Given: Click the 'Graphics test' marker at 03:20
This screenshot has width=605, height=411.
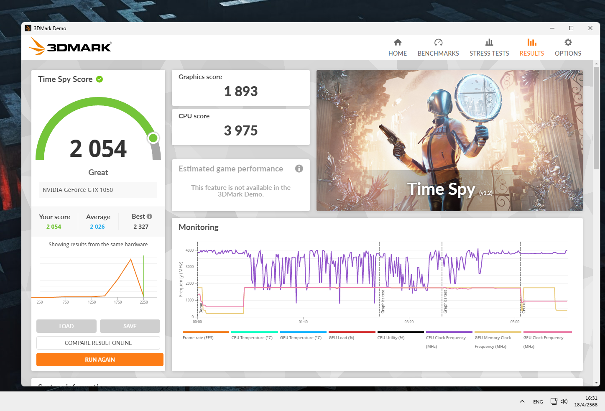Looking at the screenshot, I should 445,301.
